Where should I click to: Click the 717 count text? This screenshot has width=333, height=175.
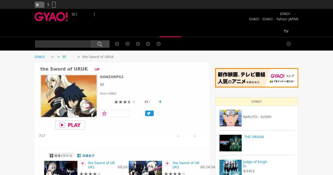pos(42,136)
